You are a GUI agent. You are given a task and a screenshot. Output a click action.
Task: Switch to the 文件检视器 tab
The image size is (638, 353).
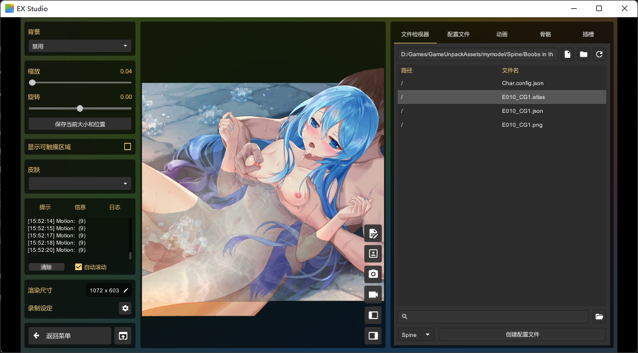coord(415,34)
